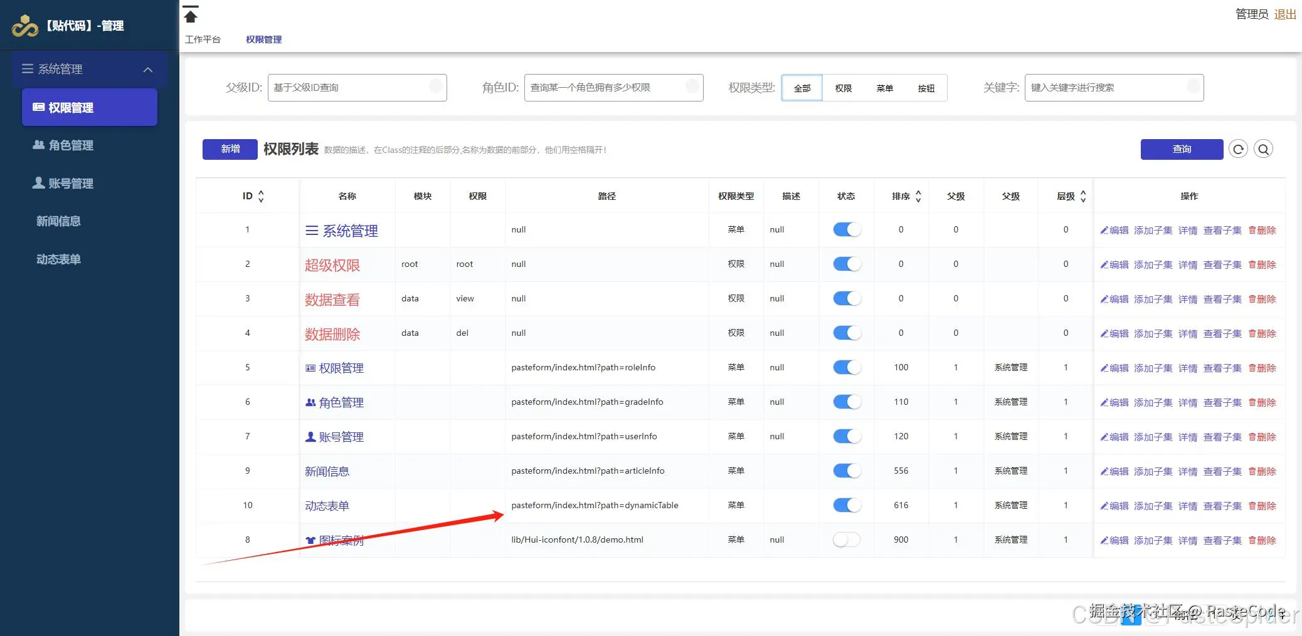This screenshot has height=636, width=1302.
Task: Focus the 父级ID query input
Action: [x=357, y=88]
